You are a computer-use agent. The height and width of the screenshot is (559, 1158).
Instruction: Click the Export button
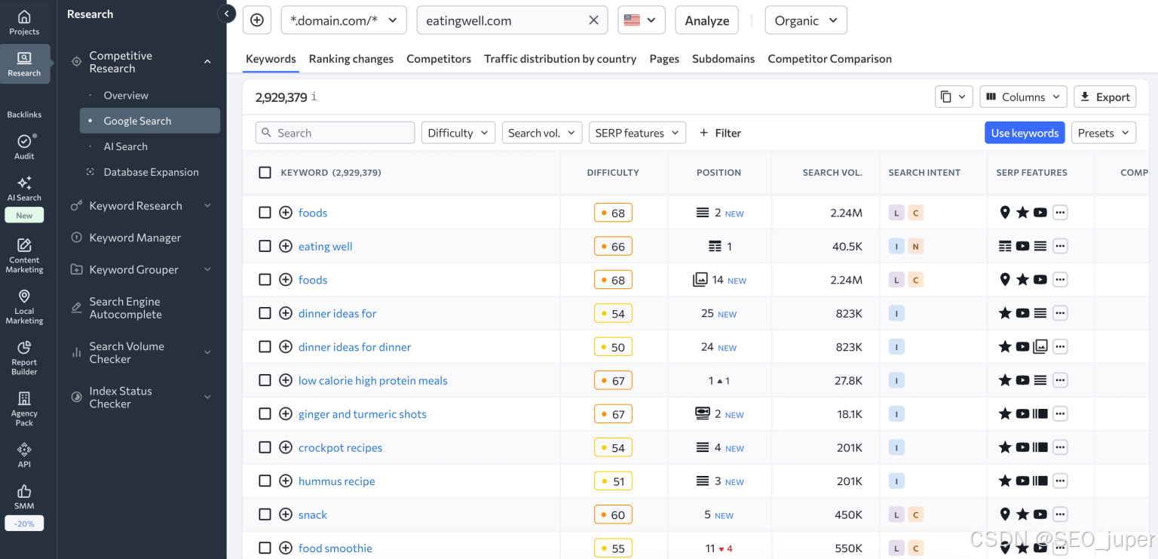point(1104,97)
